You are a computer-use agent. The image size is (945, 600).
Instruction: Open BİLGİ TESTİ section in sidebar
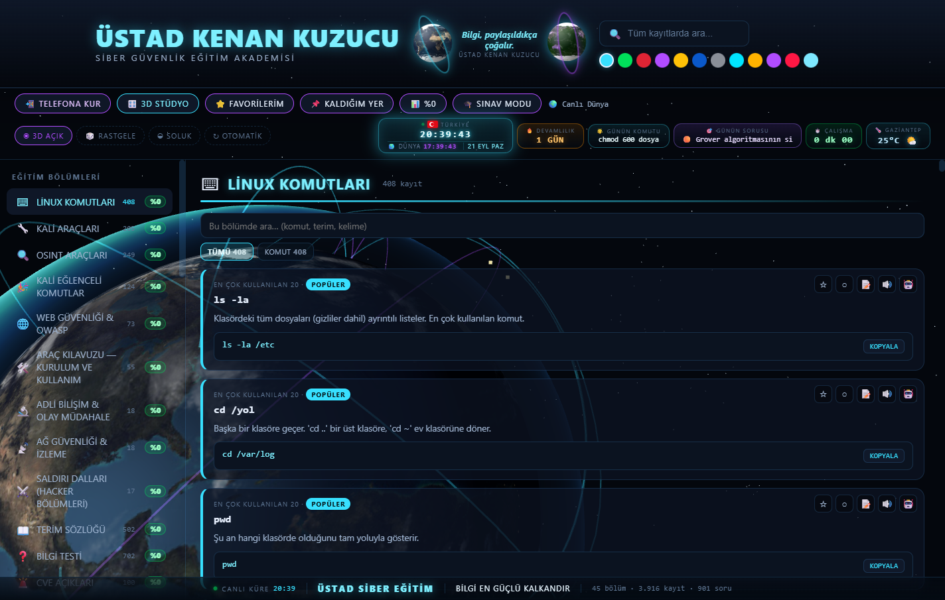click(90, 556)
